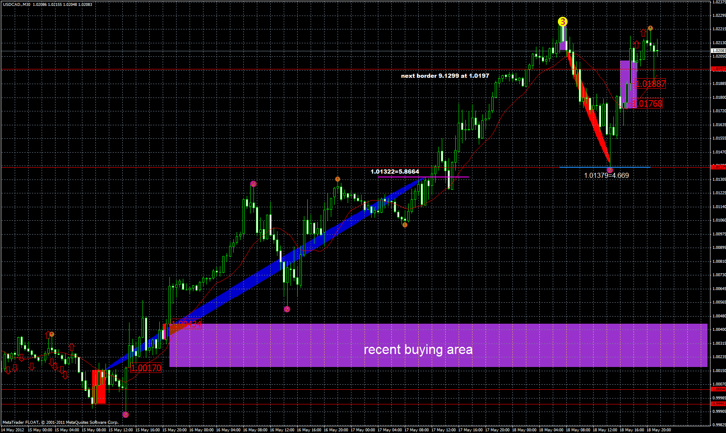Click the pink dot marker above the 16 May peak
The height and width of the screenshot is (433, 726).
click(253, 184)
